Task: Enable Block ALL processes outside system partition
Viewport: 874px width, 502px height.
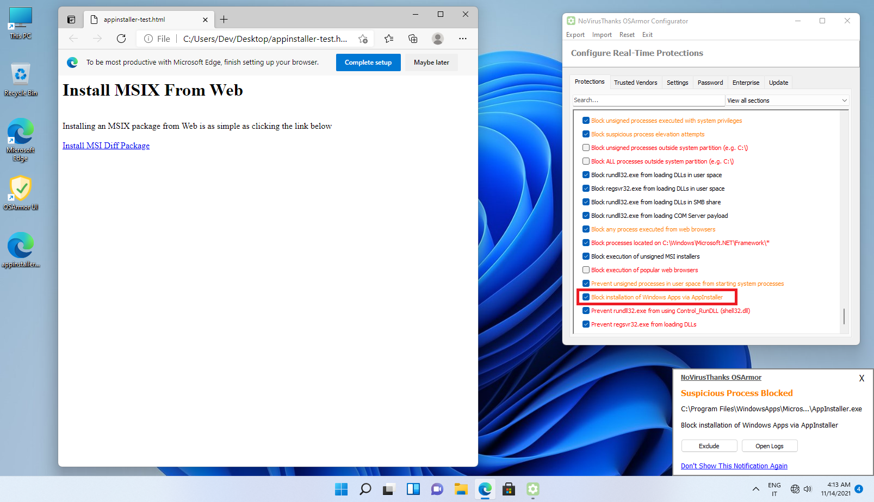Action: pyautogui.click(x=586, y=161)
